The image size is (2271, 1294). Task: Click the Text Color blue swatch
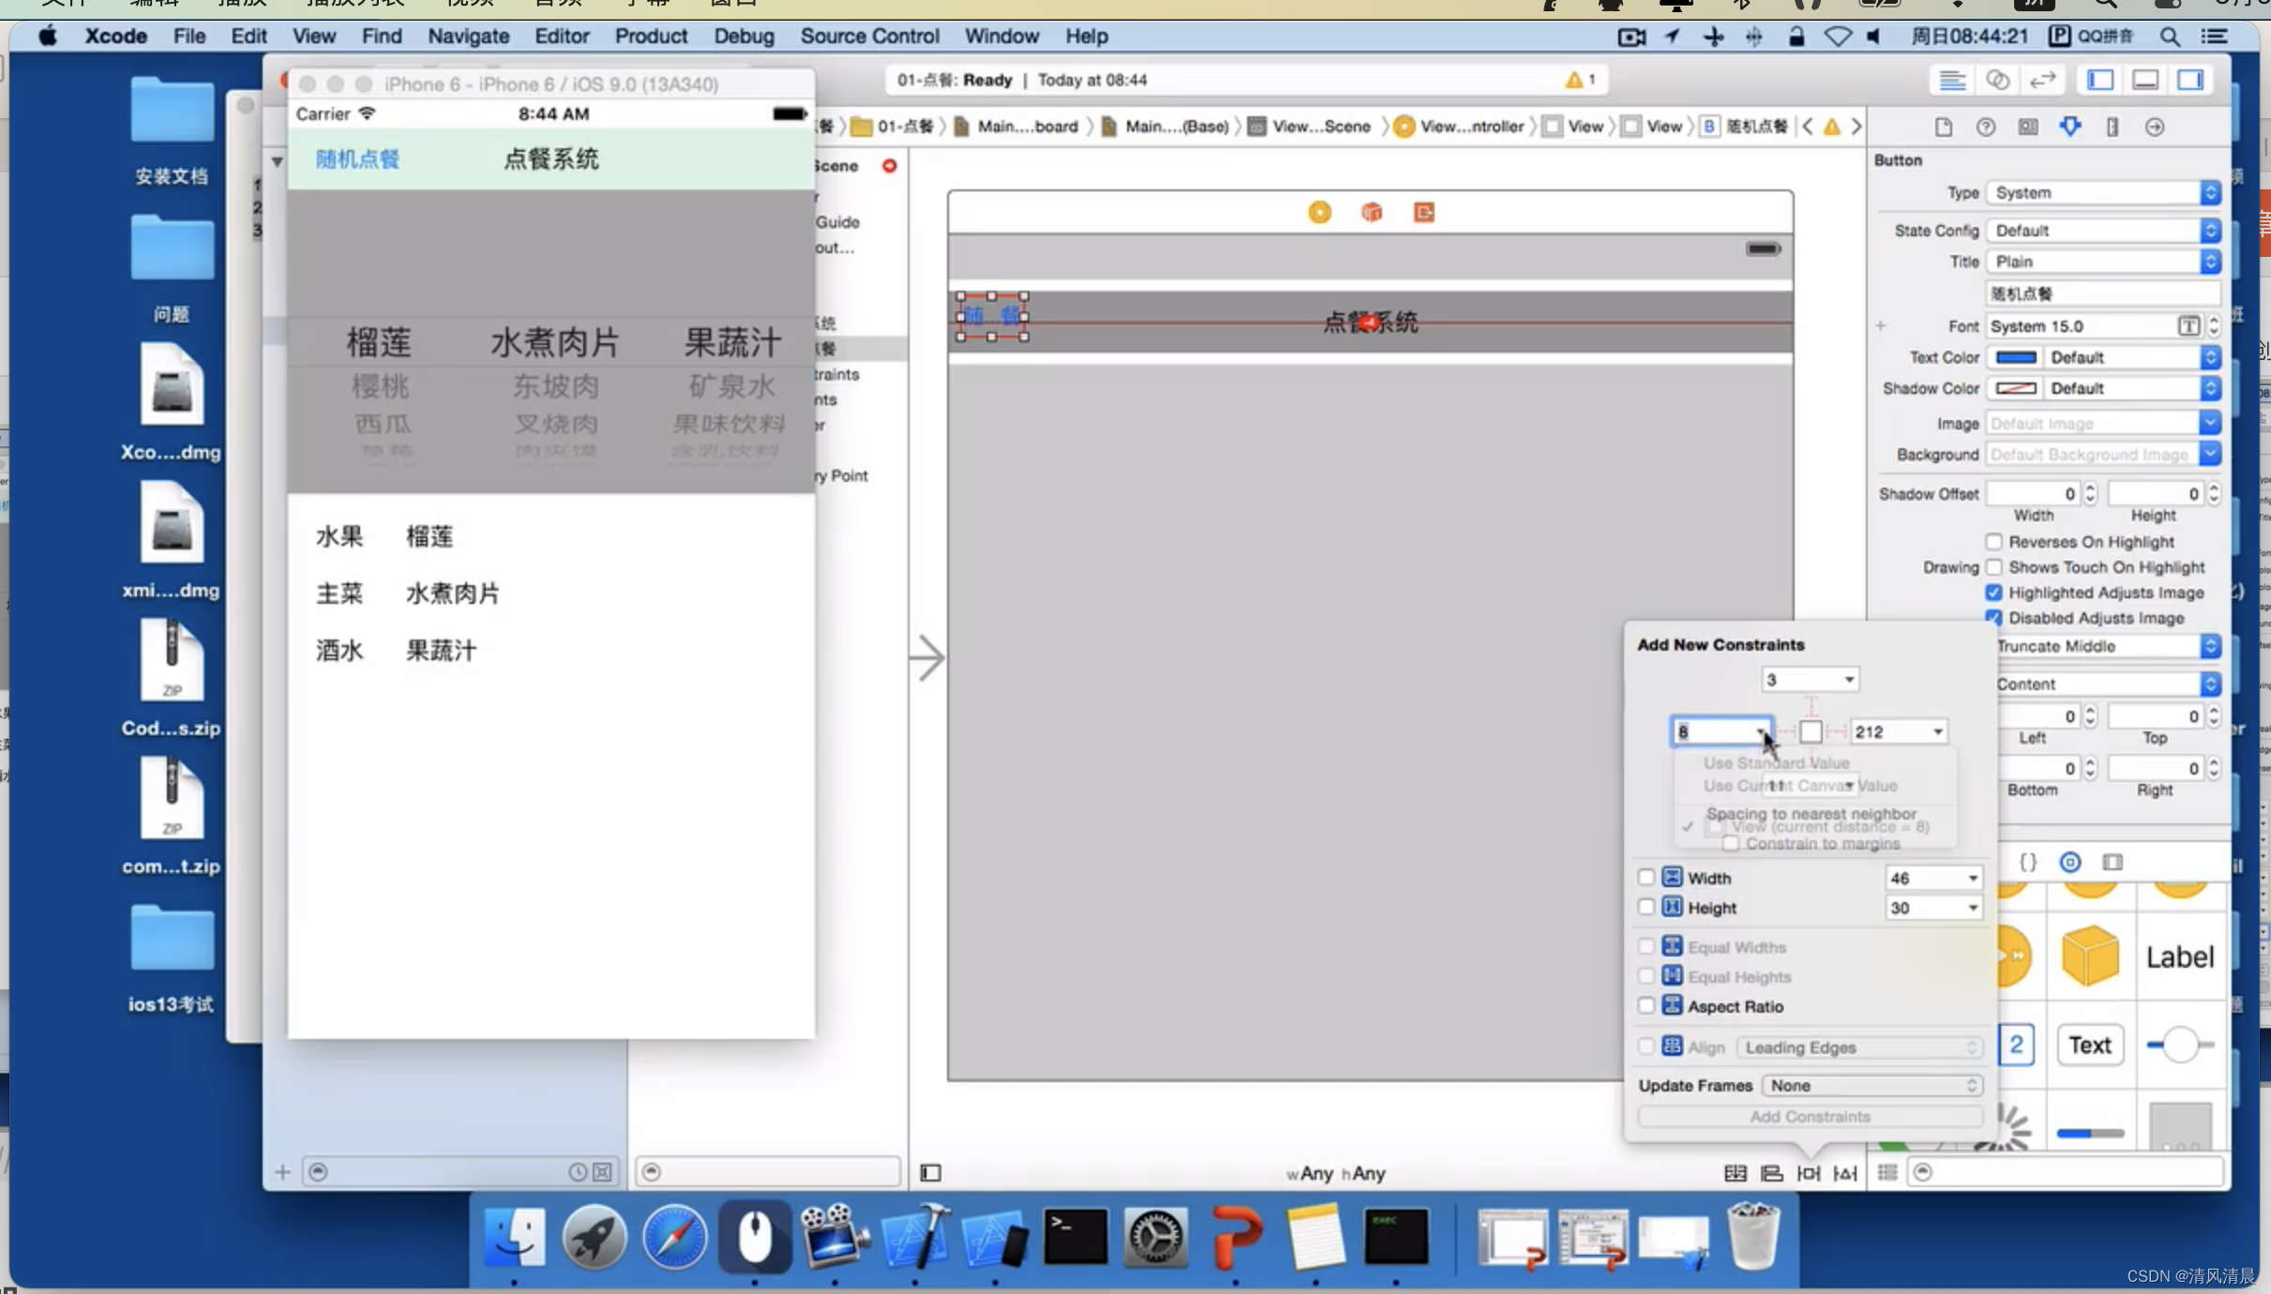(x=2016, y=357)
